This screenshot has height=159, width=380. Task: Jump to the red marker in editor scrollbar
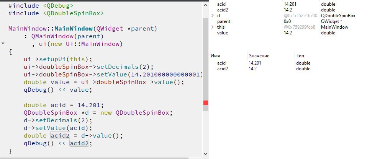click(205, 103)
